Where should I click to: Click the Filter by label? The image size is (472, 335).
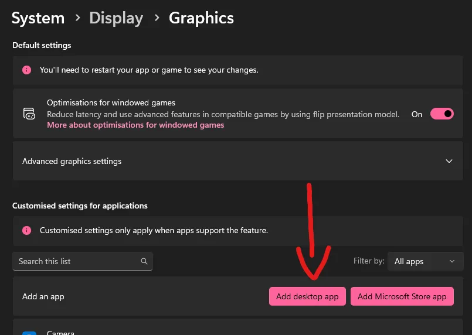point(369,261)
